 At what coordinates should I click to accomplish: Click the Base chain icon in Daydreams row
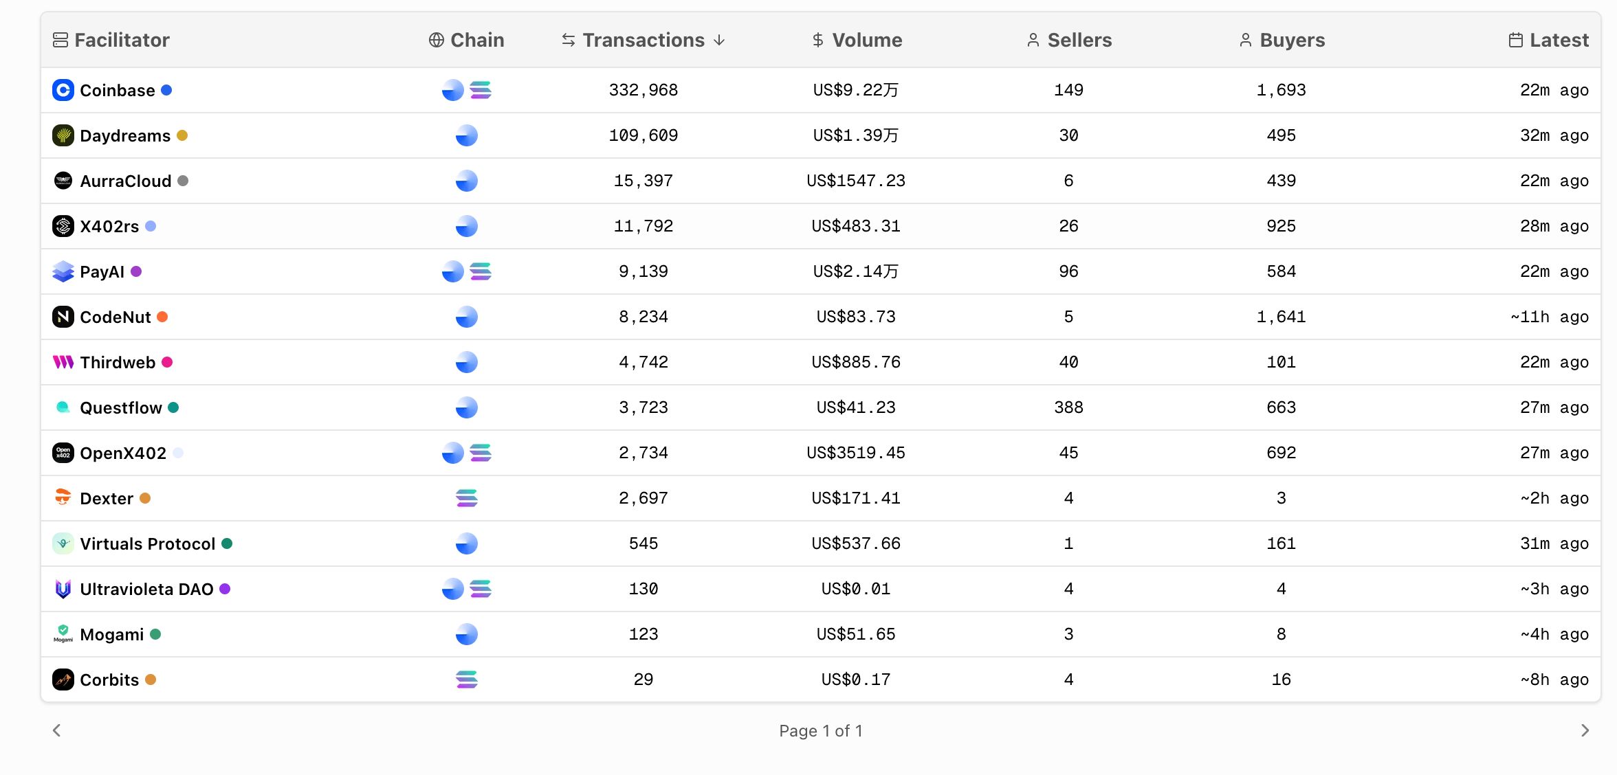tap(467, 135)
